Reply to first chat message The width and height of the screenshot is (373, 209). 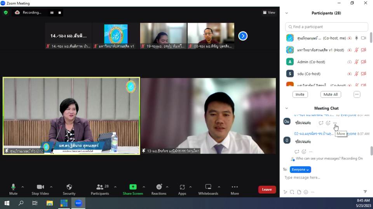321,123
